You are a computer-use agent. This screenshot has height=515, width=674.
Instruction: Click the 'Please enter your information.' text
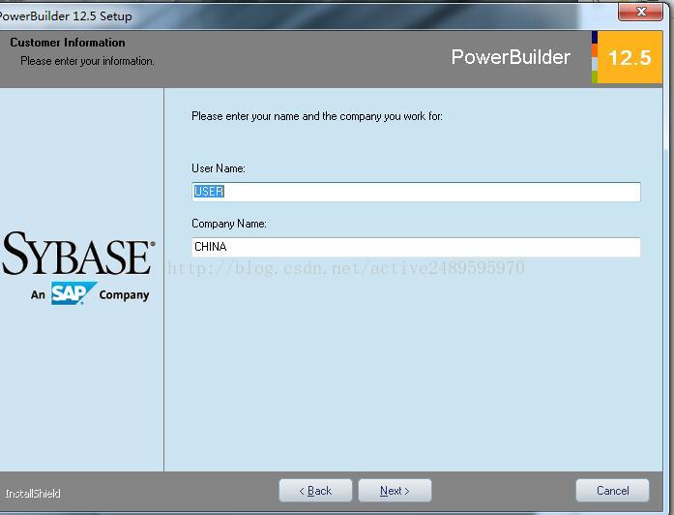click(87, 61)
